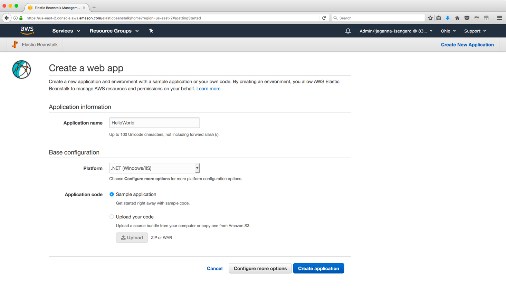Close the Elastic Beanstalk Management tab
This screenshot has height=298, width=506.
coord(84,8)
